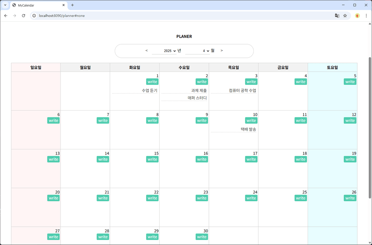Open the '컴퓨터 공학 수업' schedule entry
This screenshot has width=372, height=245.
tap(243, 91)
